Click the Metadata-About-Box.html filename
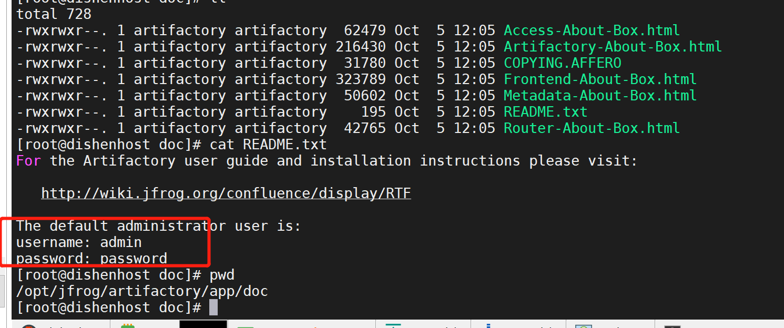The height and width of the screenshot is (328, 784). (x=600, y=96)
